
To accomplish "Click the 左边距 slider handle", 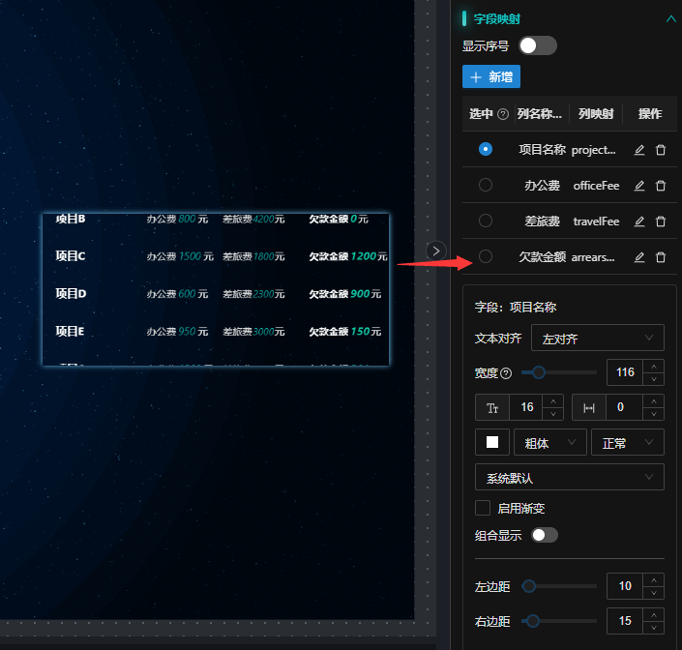I will coord(529,586).
